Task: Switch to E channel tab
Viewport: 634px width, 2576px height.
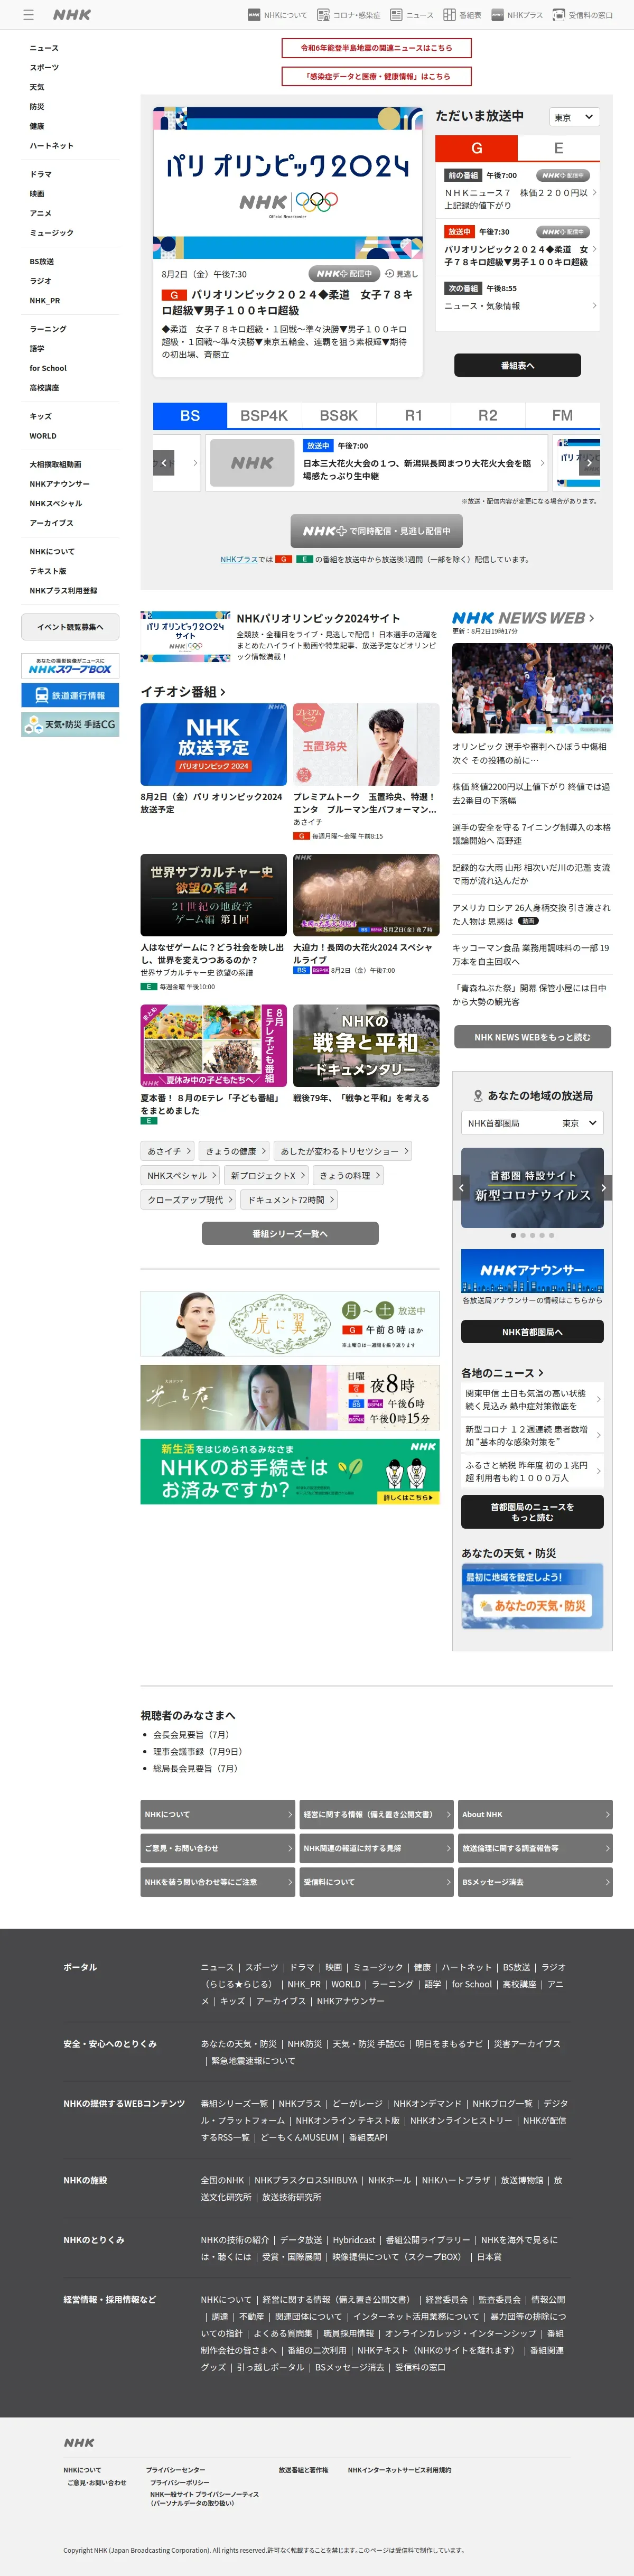Action: [x=558, y=148]
